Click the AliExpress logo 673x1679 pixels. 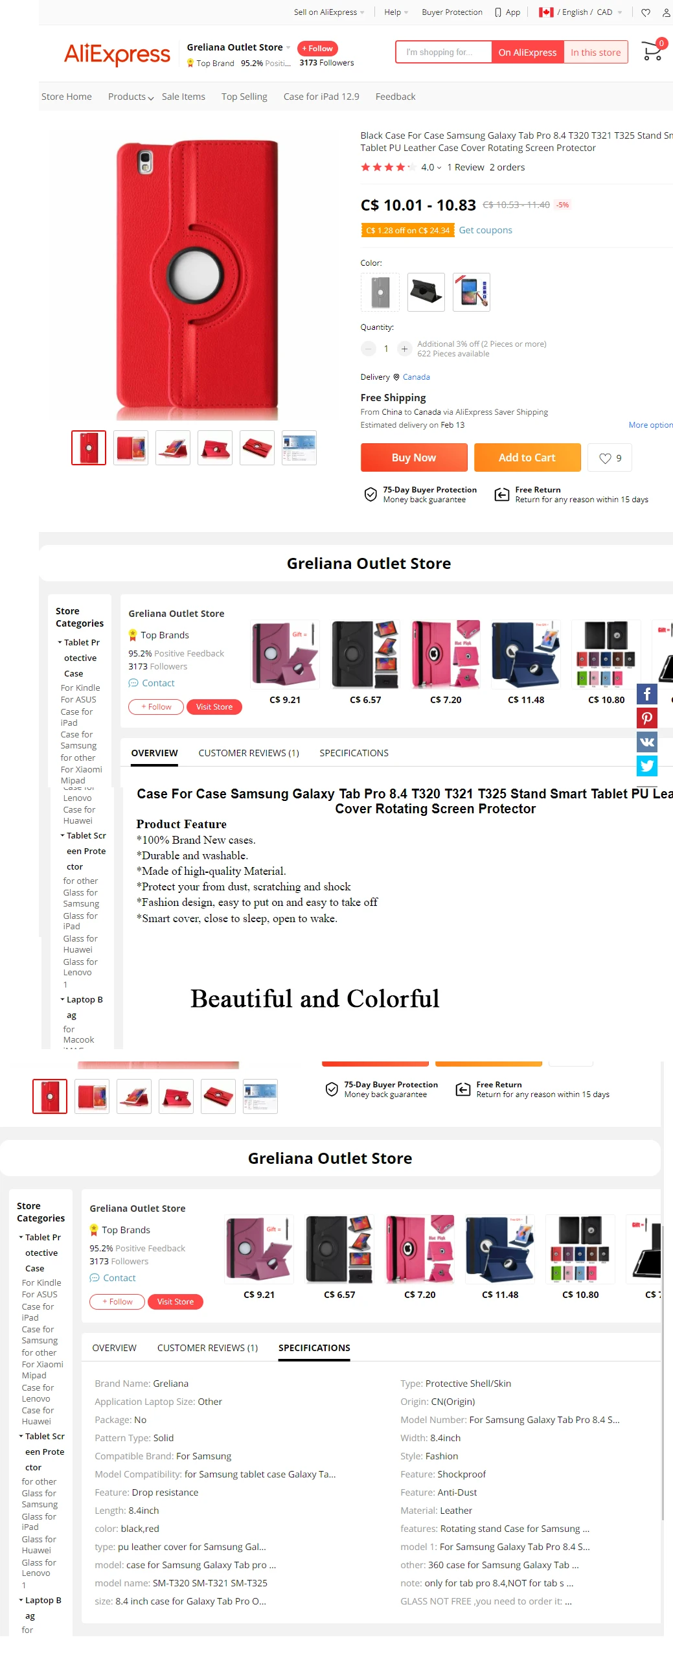click(117, 54)
